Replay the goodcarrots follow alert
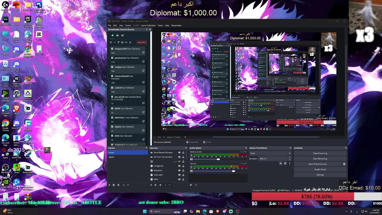The height and width of the screenshot is (215, 382). [x=143, y=62]
